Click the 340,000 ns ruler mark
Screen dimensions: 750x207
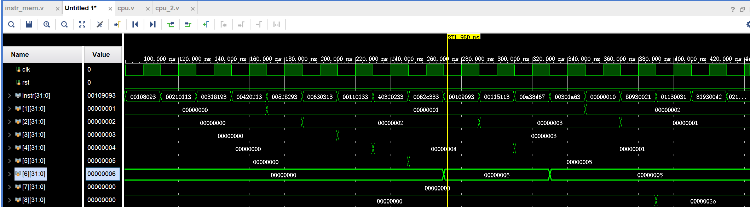[x=584, y=59]
